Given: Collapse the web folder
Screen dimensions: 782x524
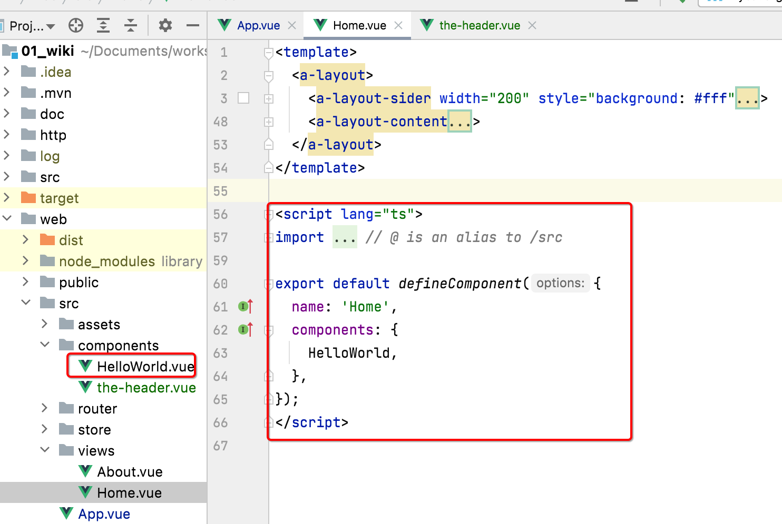Looking at the screenshot, I should coord(7,218).
